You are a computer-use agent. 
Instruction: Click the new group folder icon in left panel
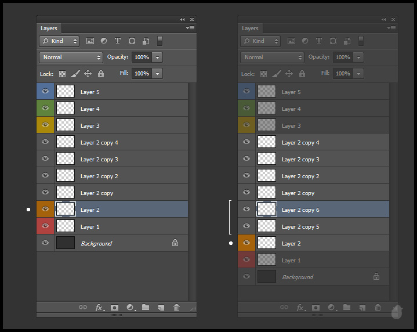[x=146, y=308]
